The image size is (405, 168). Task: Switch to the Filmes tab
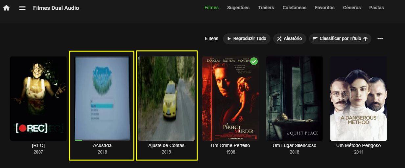coord(211,8)
